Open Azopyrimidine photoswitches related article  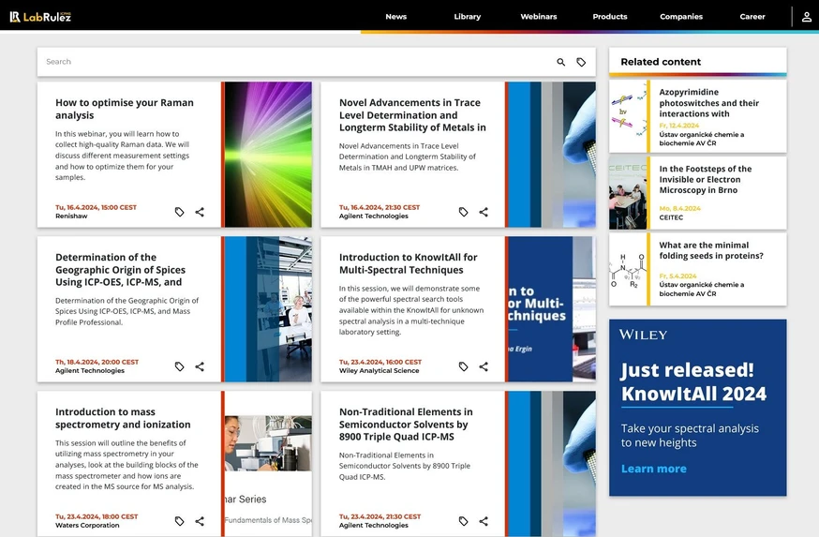click(708, 103)
